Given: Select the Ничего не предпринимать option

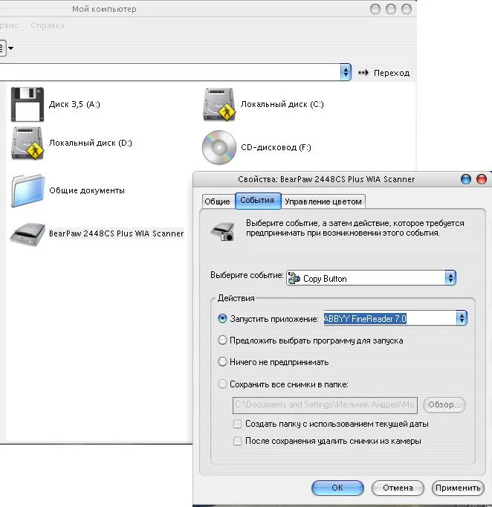Looking at the screenshot, I should tap(222, 361).
